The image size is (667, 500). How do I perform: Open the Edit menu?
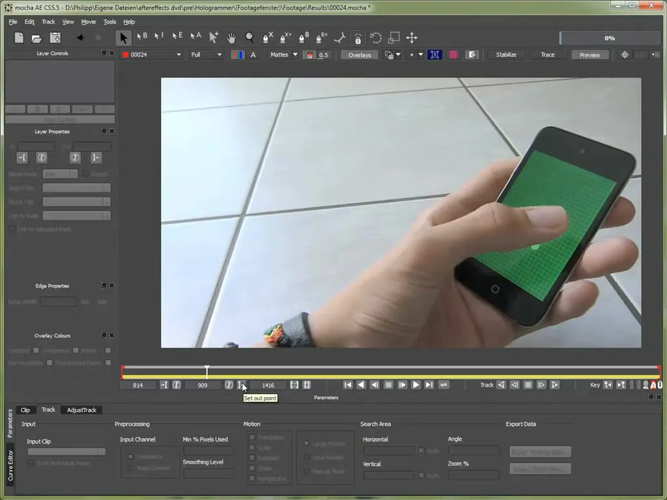point(29,21)
